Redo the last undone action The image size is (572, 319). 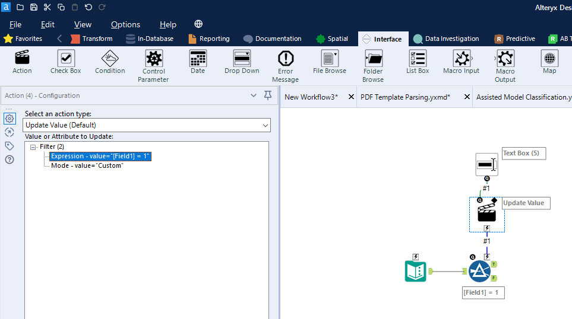tap(102, 7)
